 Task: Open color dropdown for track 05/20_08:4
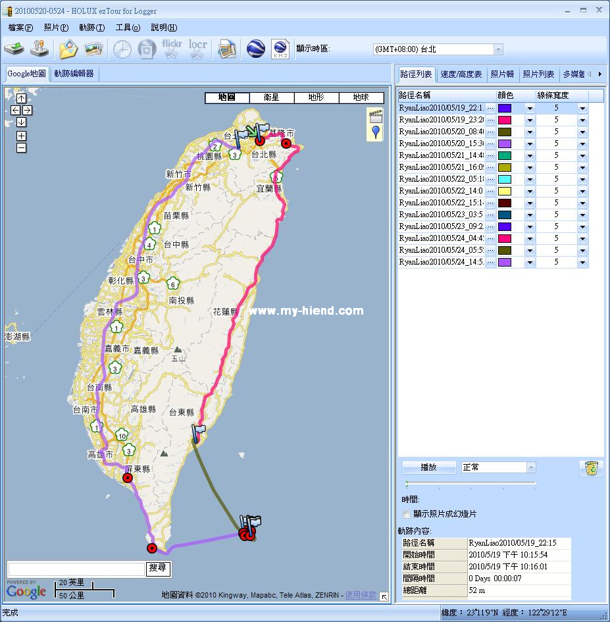(x=530, y=132)
